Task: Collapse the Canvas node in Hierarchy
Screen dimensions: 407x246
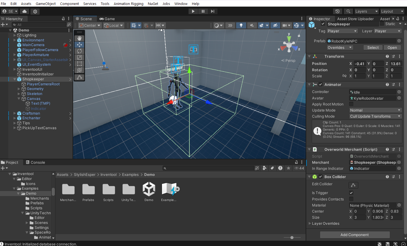Action: [19, 99]
